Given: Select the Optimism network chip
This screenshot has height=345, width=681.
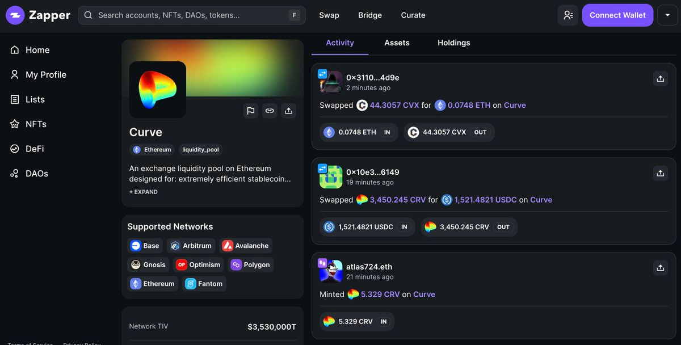Looking at the screenshot, I should click(x=198, y=264).
